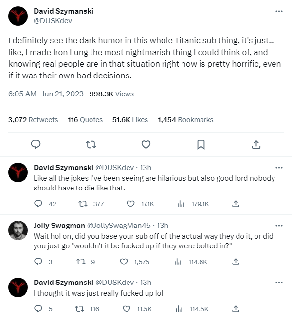The width and height of the screenshot is (292, 321).
Task: View the 3,072 Retweets list
Action: point(33,120)
